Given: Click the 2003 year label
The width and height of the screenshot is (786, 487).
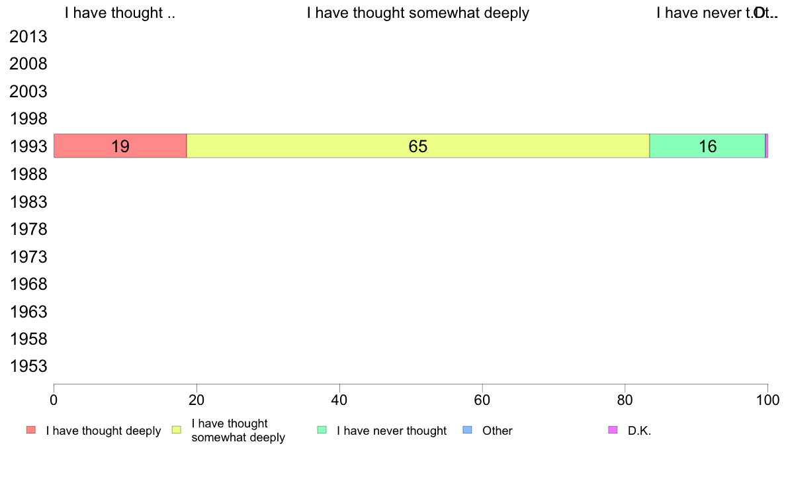Looking at the screenshot, I should point(28,91).
